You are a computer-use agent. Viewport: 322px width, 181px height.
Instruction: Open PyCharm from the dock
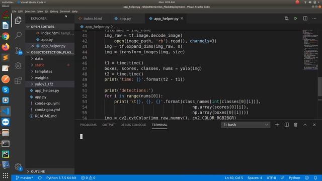tap(6, 154)
